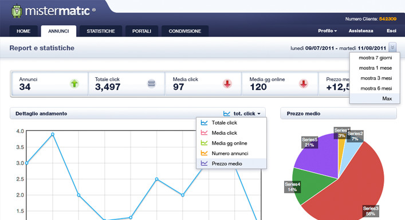Viewport: 405px width, 220px height.
Task: Select Prezzo medio in the chart menu
Action: coord(231,163)
